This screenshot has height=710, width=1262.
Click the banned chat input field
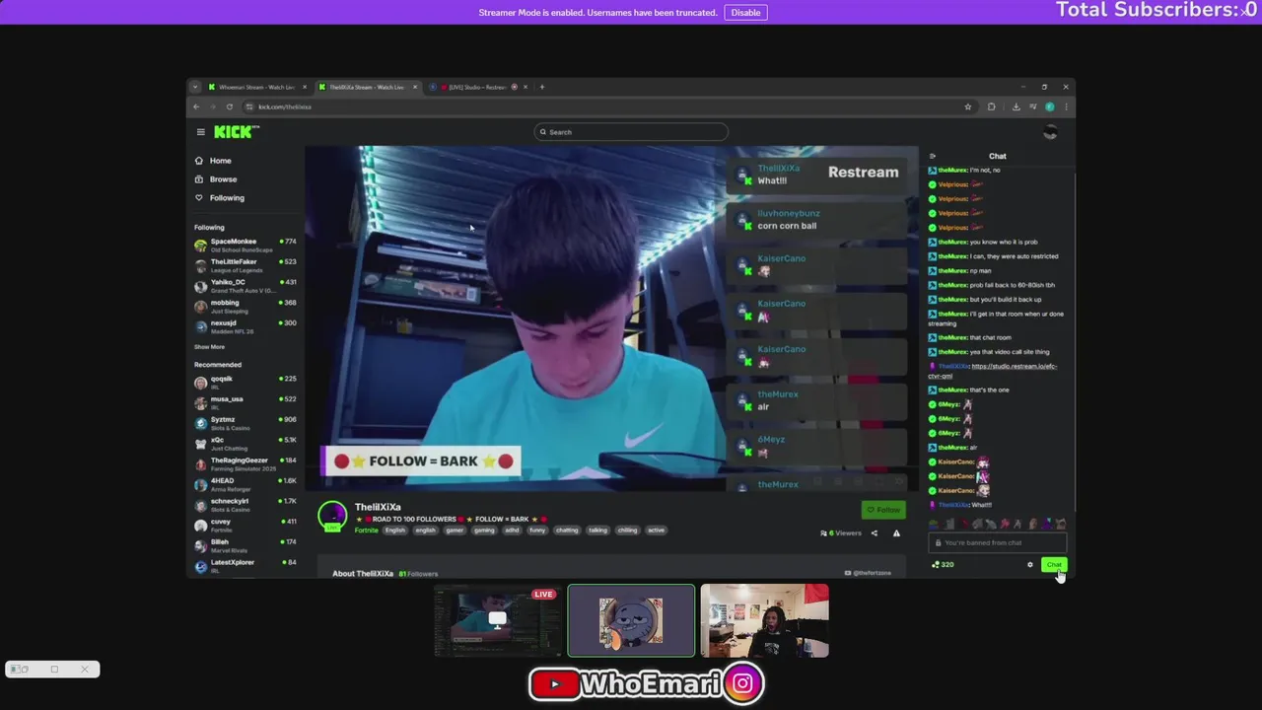click(998, 543)
